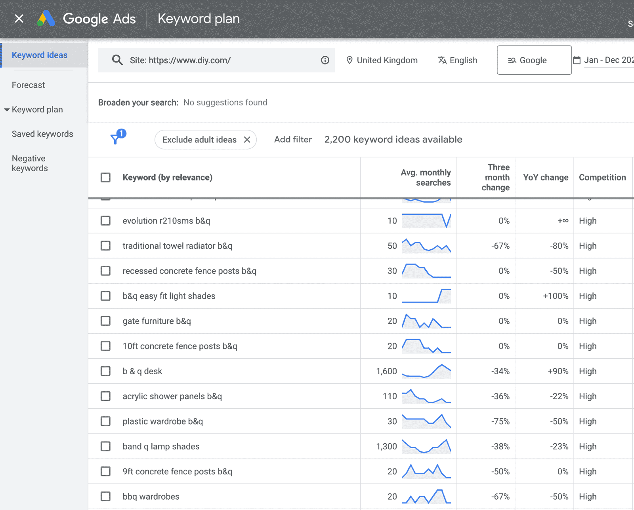Image resolution: width=634 pixels, height=510 pixels.
Task: Collapse the Keyword plan section
Action: tap(6, 109)
